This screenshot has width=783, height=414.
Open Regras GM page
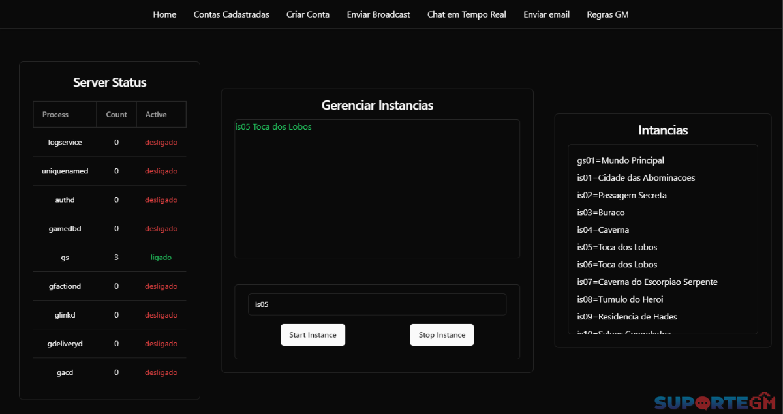coord(607,14)
